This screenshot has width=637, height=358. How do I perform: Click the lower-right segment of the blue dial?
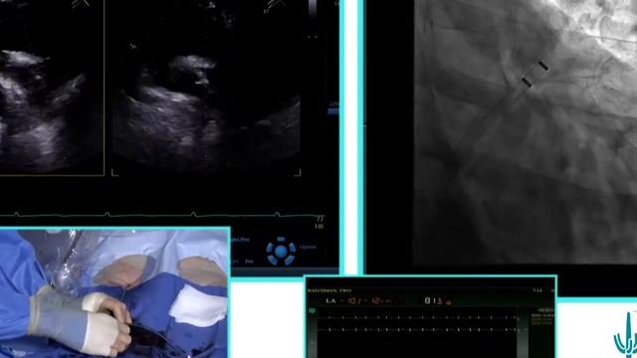tap(290, 260)
